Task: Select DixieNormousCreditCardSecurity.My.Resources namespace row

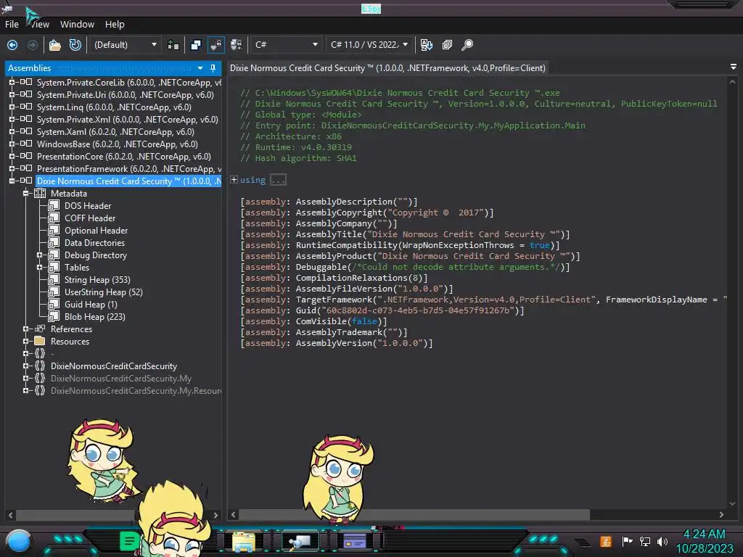Action: (x=136, y=391)
